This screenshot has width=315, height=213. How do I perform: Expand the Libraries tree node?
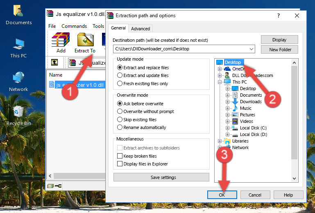(220, 141)
